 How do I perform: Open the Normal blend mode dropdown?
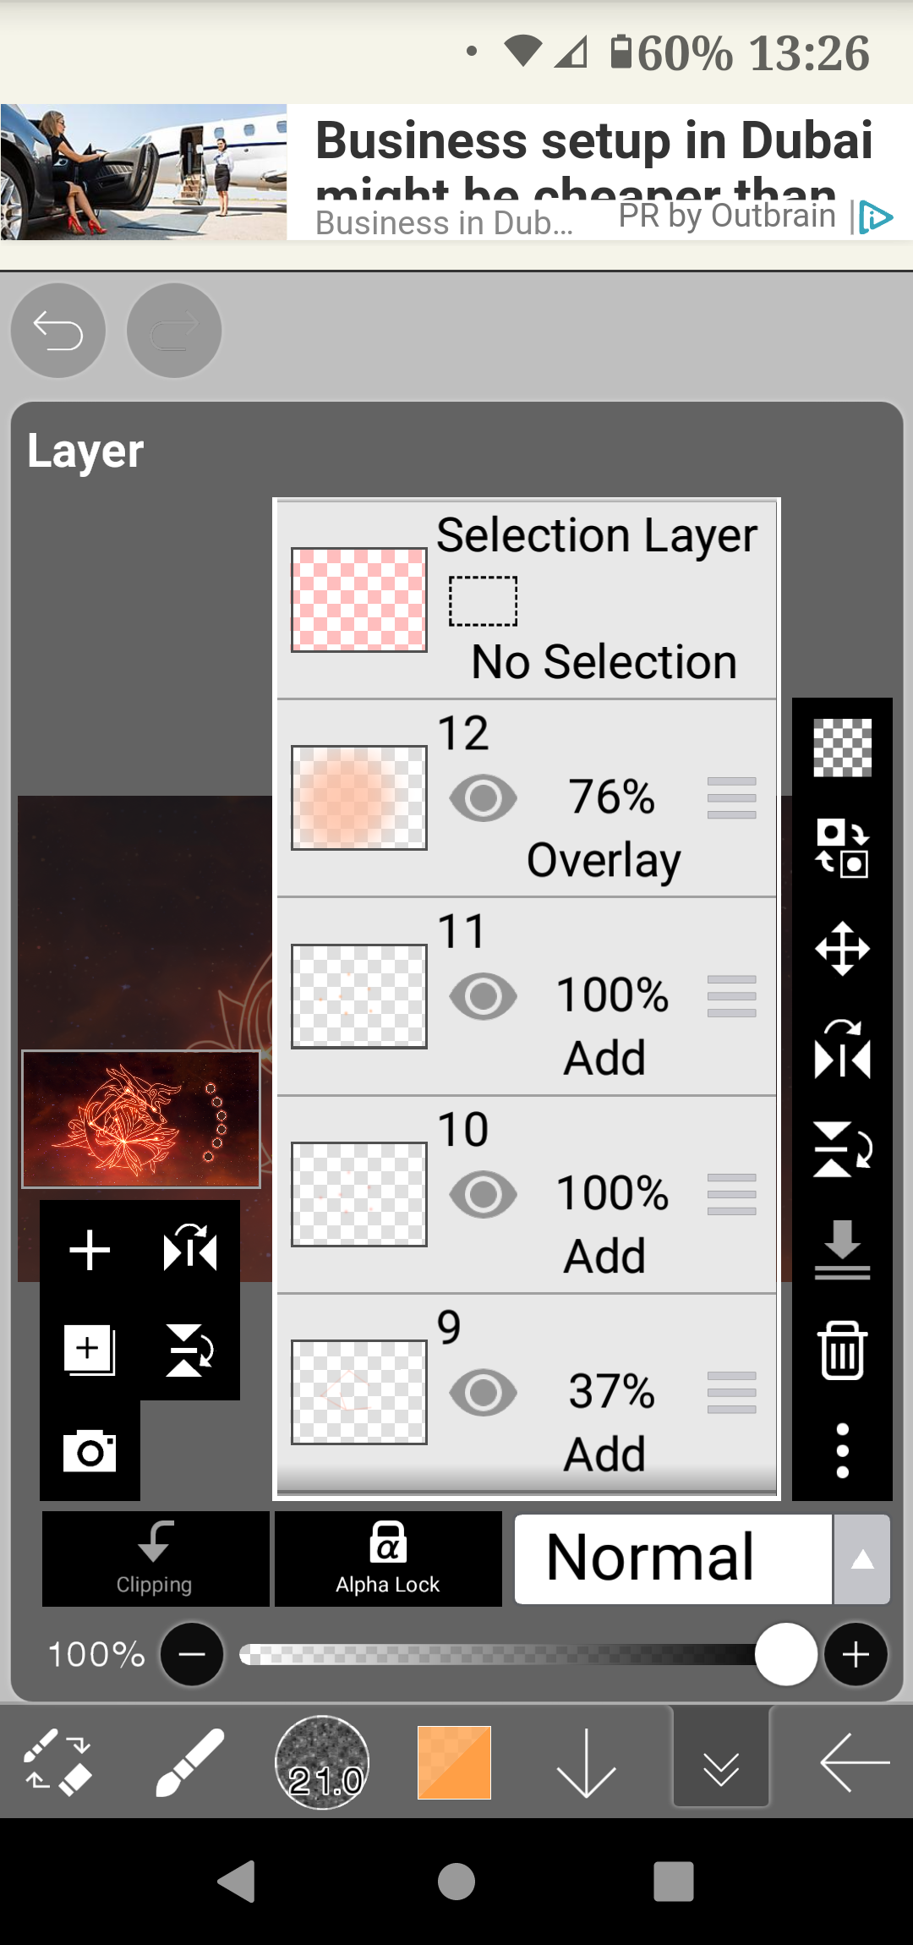coord(674,1559)
